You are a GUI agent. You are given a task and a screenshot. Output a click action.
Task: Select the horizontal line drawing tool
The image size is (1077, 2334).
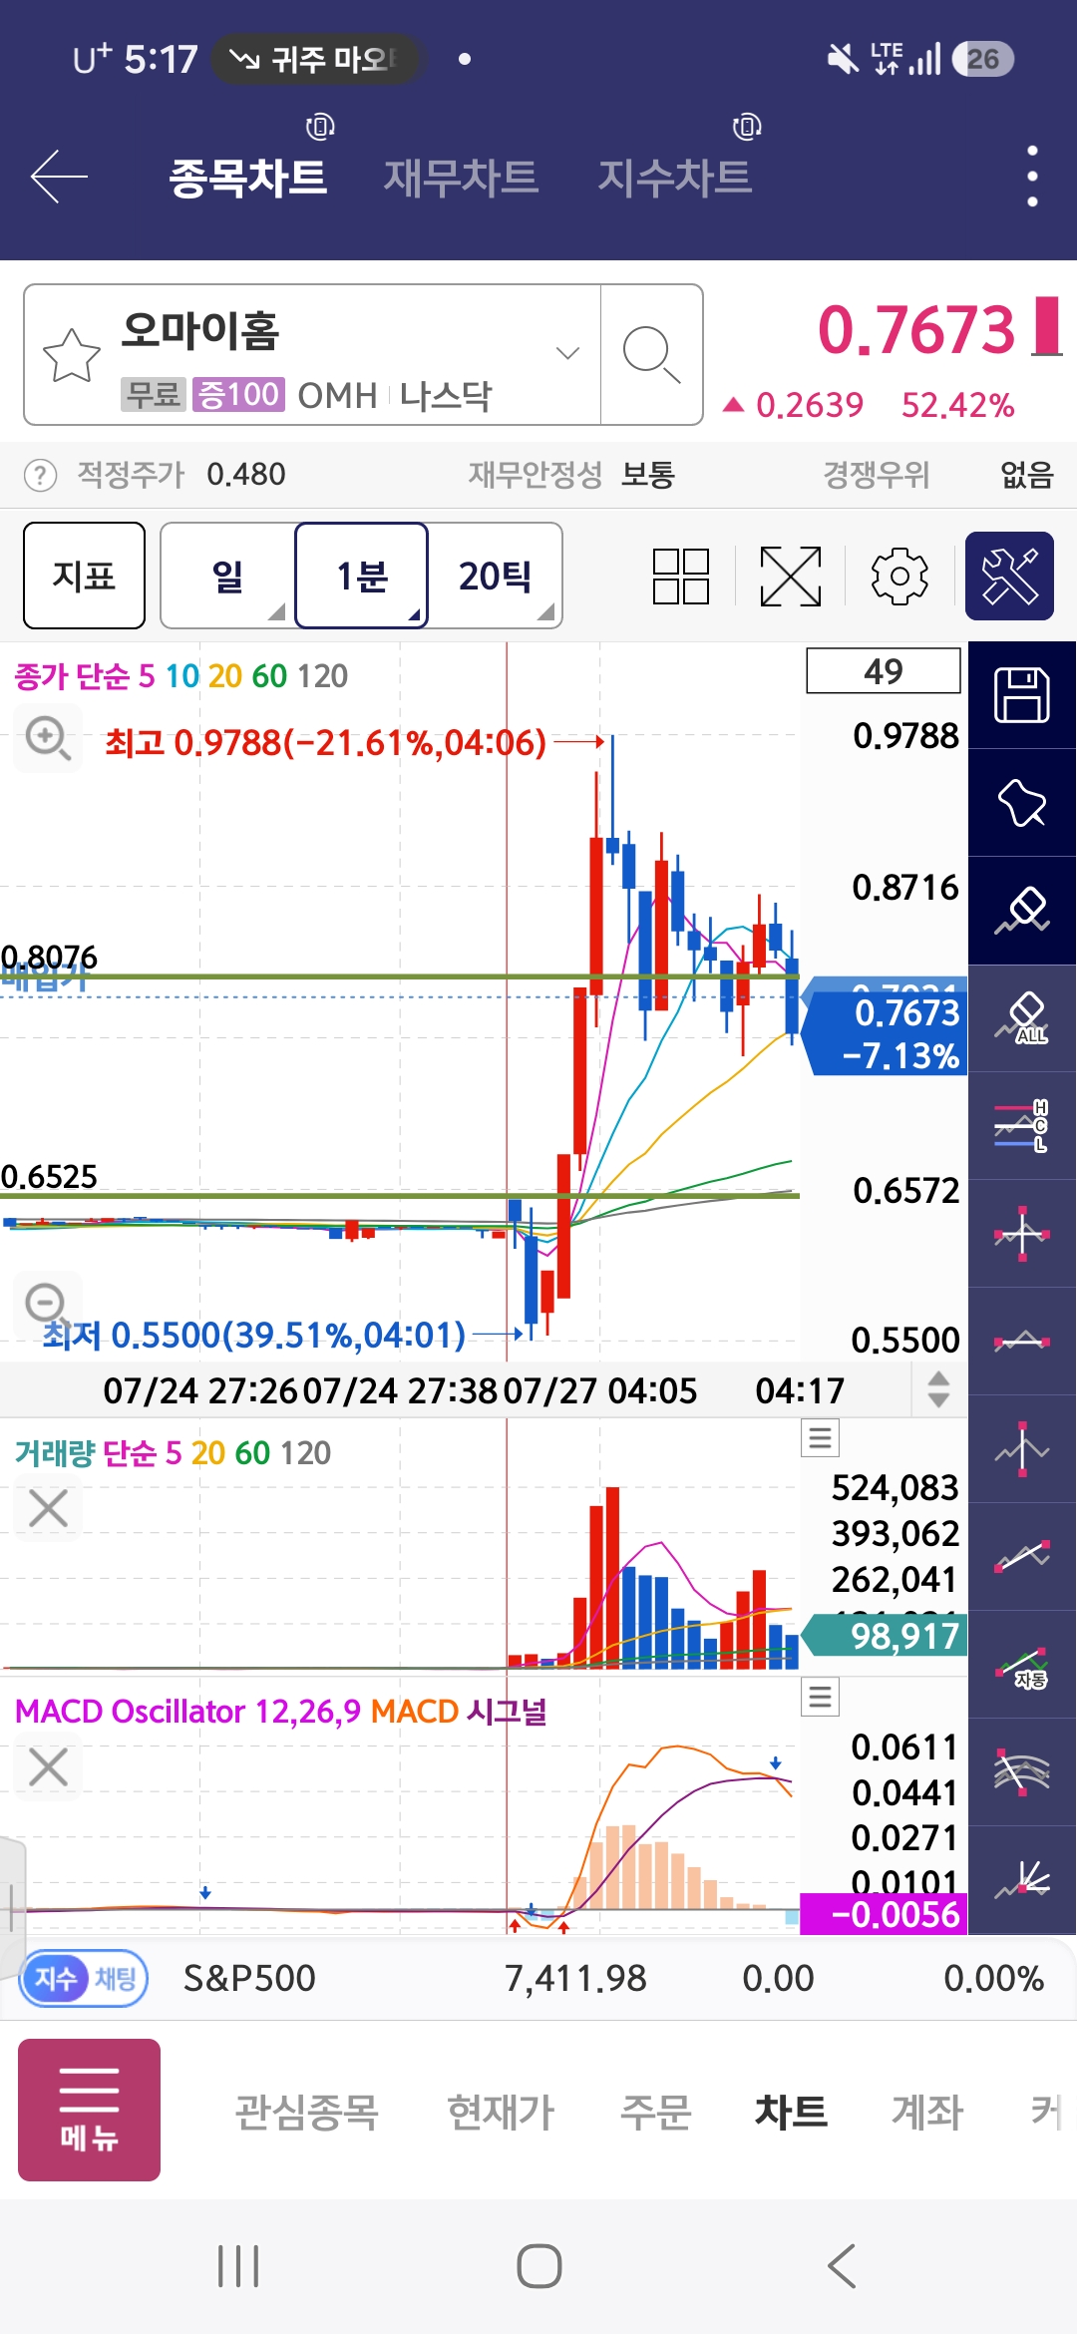(1022, 1342)
